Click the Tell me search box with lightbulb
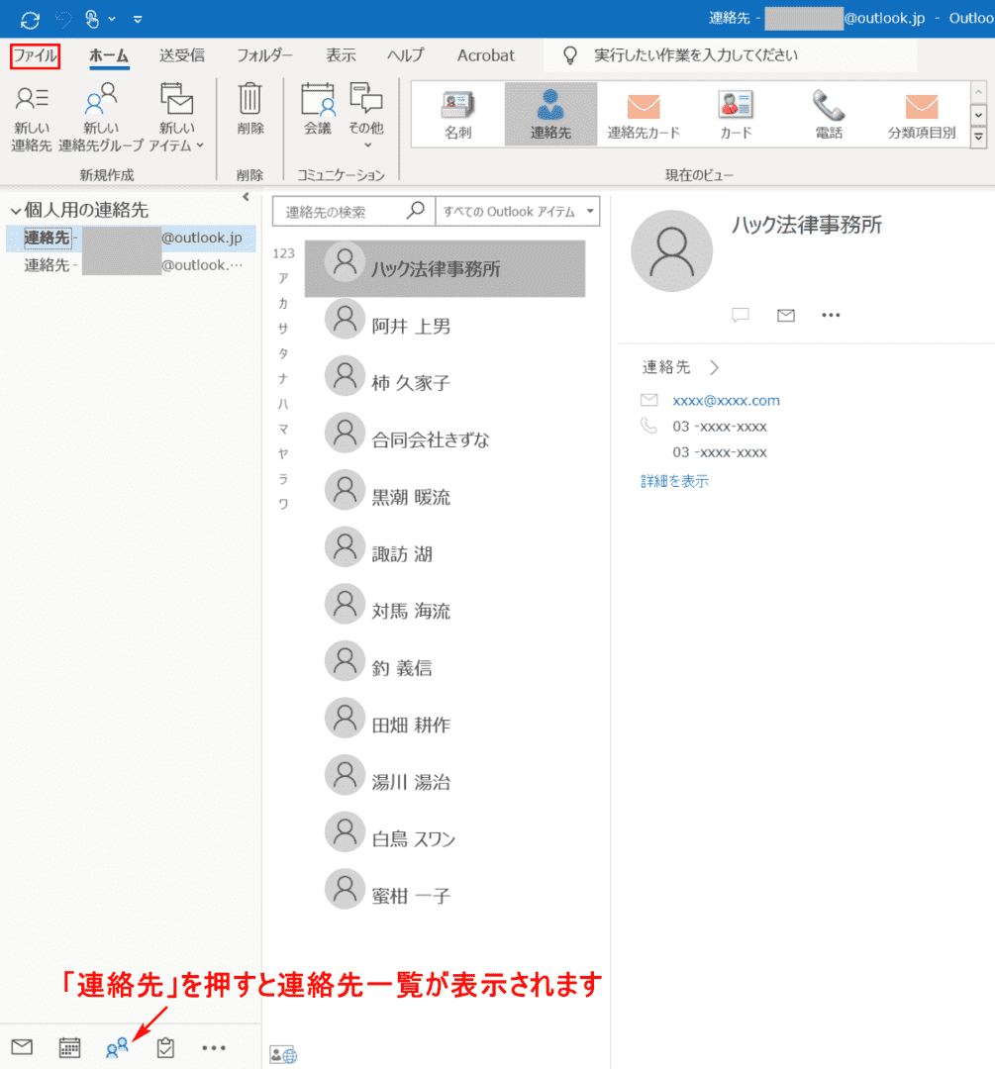Image resolution: width=995 pixels, height=1069 pixels. pos(730,55)
